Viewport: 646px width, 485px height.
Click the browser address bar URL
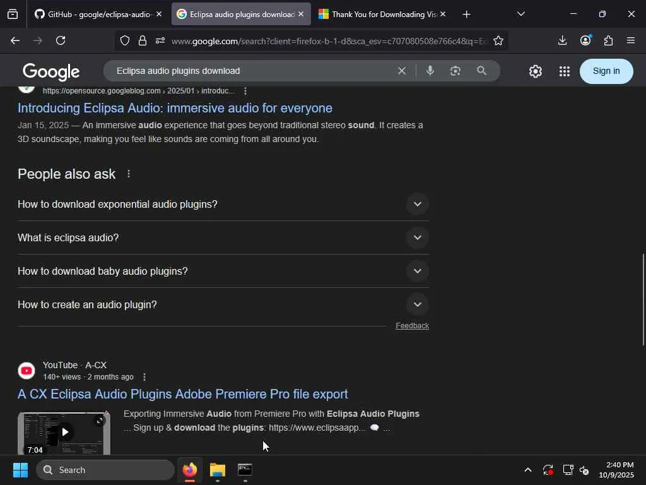[x=329, y=41]
